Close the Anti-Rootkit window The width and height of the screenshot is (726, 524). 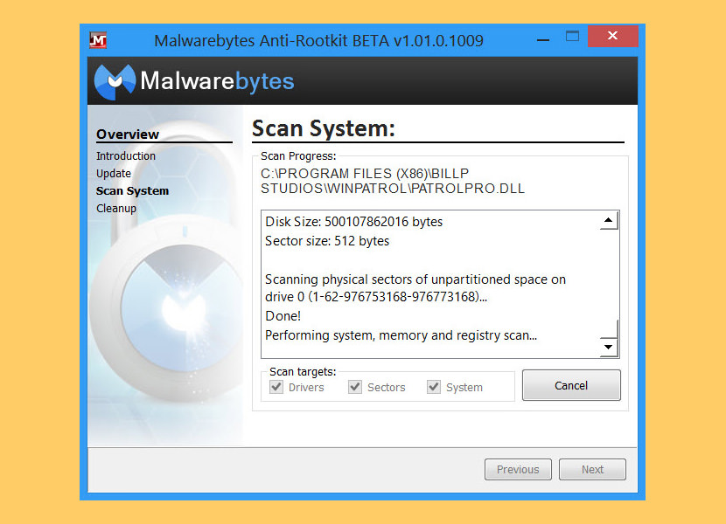click(x=612, y=36)
